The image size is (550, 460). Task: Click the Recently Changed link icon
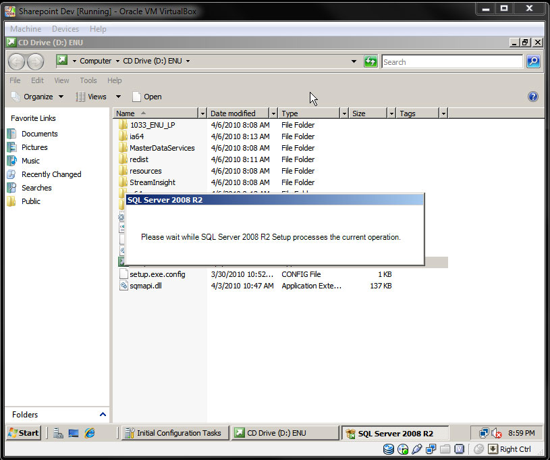click(x=11, y=174)
